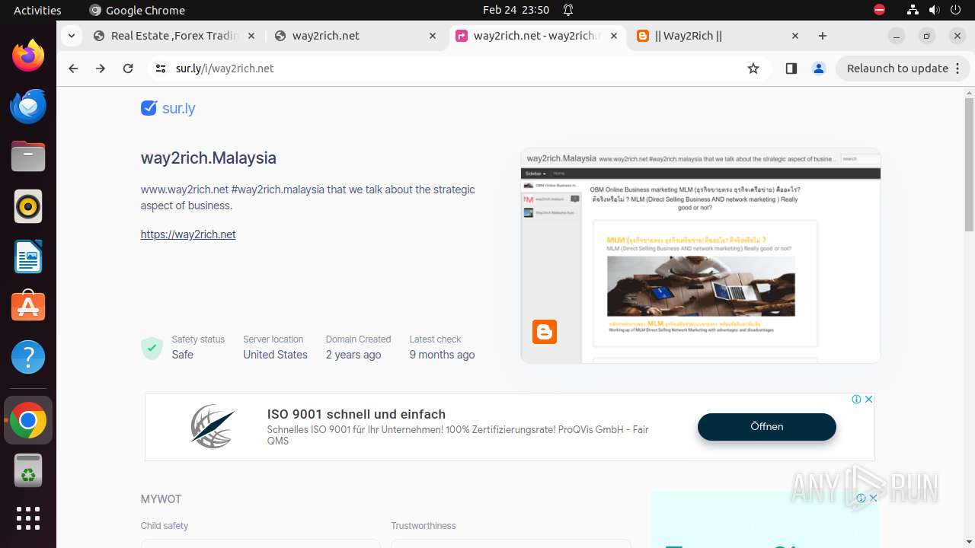
Task: Open the volume control in the system tray
Action: [935, 10]
